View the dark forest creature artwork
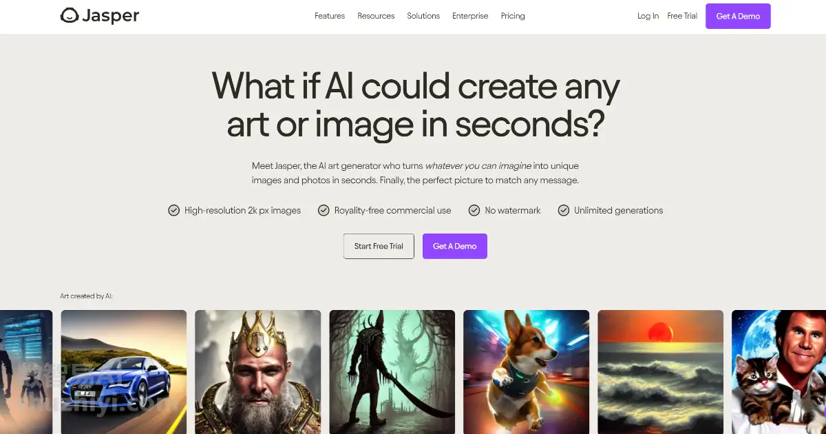826x434 pixels. tap(392, 372)
